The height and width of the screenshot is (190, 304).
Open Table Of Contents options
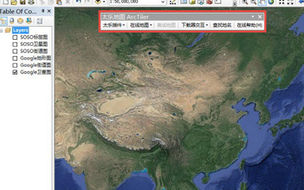click(x=39, y=21)
